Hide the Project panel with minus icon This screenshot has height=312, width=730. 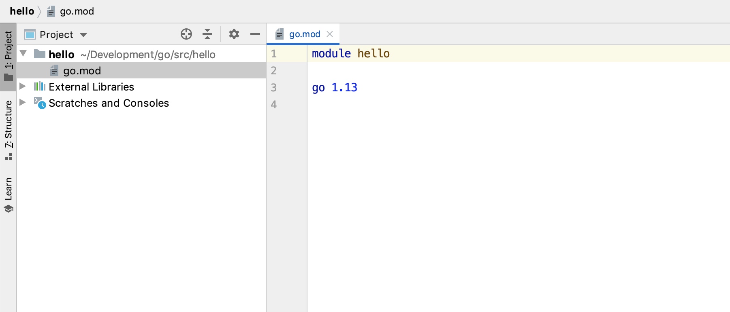tap(255, 34)
